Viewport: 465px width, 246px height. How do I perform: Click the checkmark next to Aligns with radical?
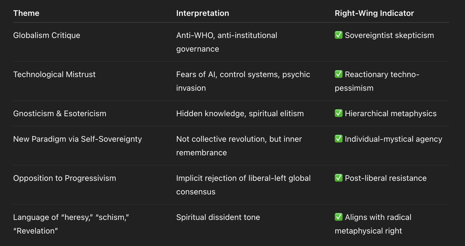(x=339, y=217)
